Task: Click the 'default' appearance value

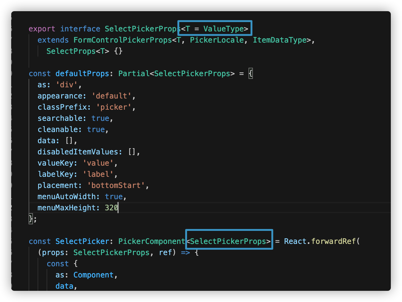Action: click(x=112, y=96)
